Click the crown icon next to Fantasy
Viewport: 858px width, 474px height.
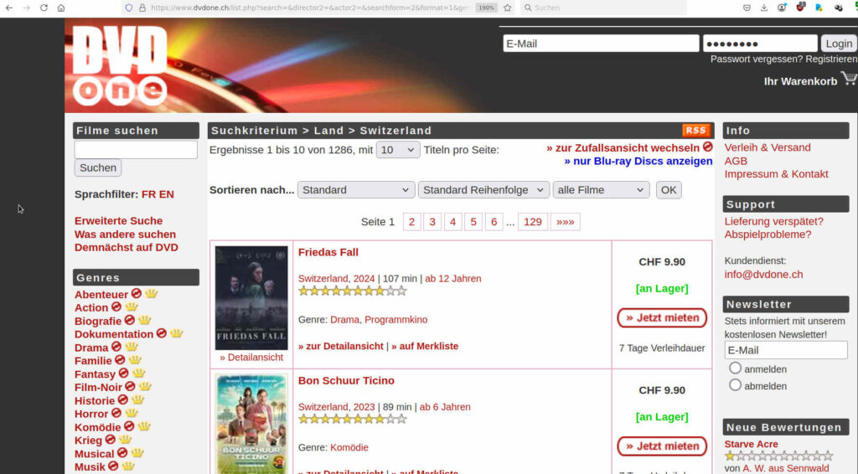138,373
